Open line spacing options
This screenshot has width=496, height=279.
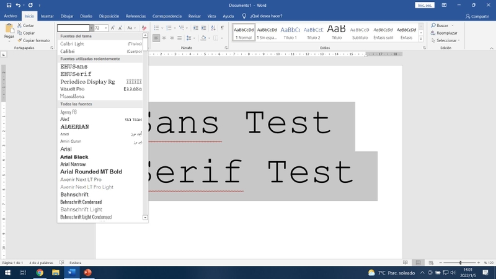[190, 38]
